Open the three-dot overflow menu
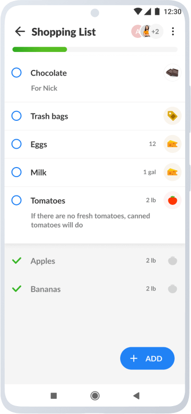 pos(173,32)
